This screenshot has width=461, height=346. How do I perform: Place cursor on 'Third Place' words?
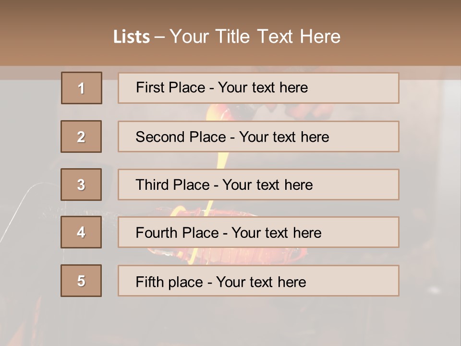click(172, 185)
